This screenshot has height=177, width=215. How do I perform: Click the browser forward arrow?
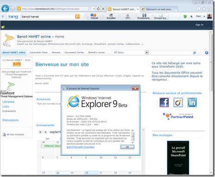13,9
